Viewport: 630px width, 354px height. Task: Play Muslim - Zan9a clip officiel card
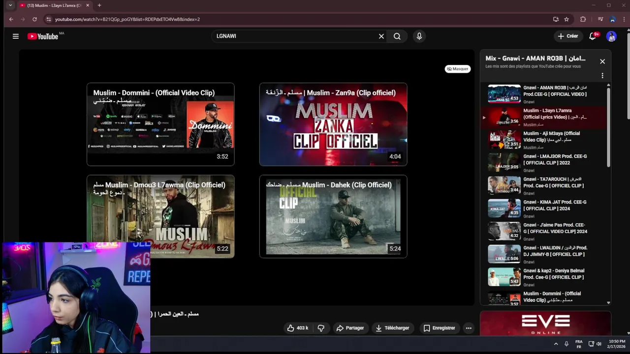pos(333,124)
